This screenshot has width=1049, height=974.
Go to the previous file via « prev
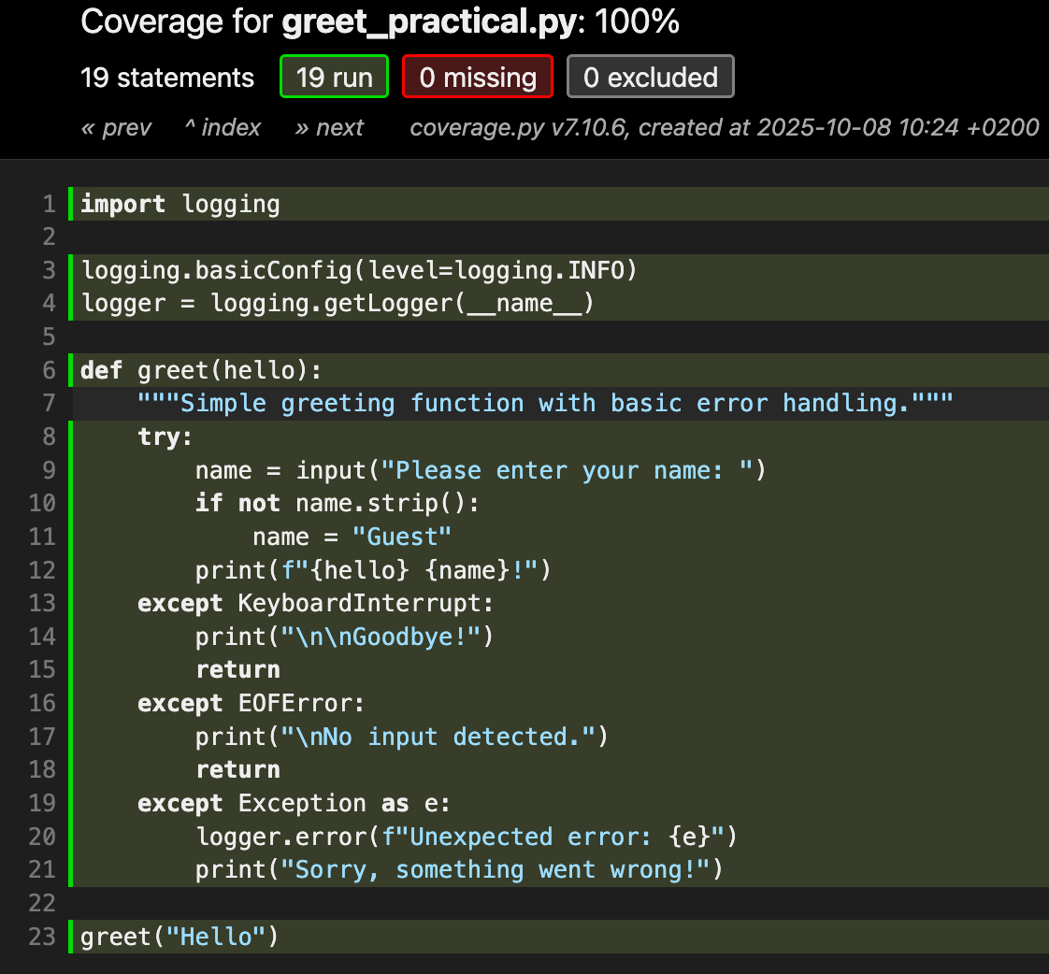pyautogui.click(x=116, y=127)
